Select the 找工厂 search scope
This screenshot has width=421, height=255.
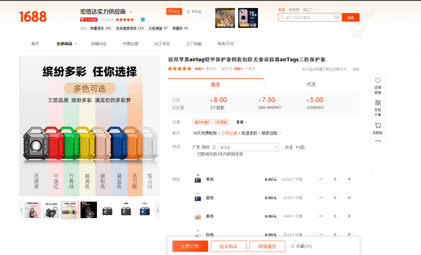pyautogui.click(x=308, y=10)
